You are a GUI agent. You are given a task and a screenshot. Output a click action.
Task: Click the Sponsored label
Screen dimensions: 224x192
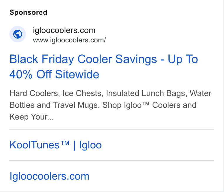[x=28, y=12]
